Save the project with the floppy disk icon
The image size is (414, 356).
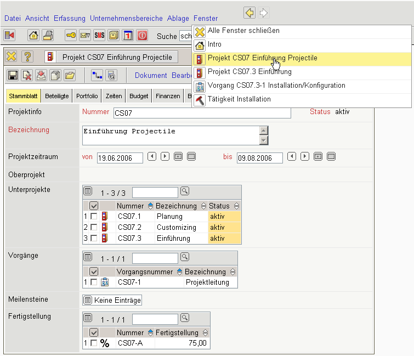pyautogui.click(x=13, y=75)
